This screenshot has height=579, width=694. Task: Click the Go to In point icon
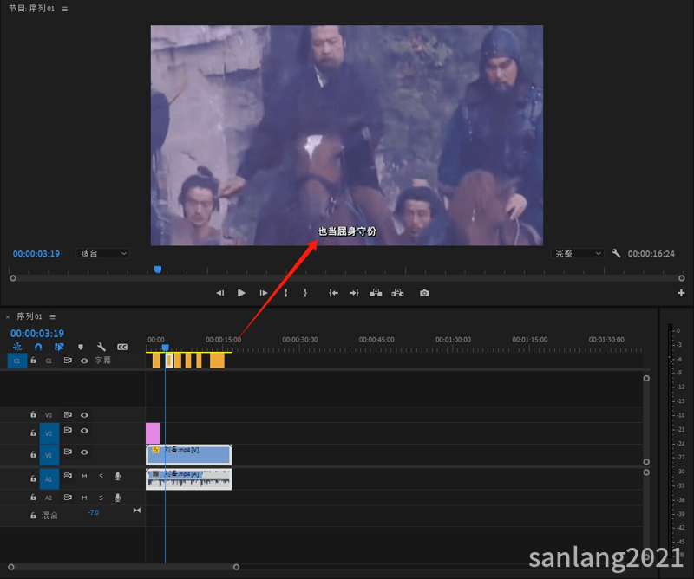click(333, 293)
